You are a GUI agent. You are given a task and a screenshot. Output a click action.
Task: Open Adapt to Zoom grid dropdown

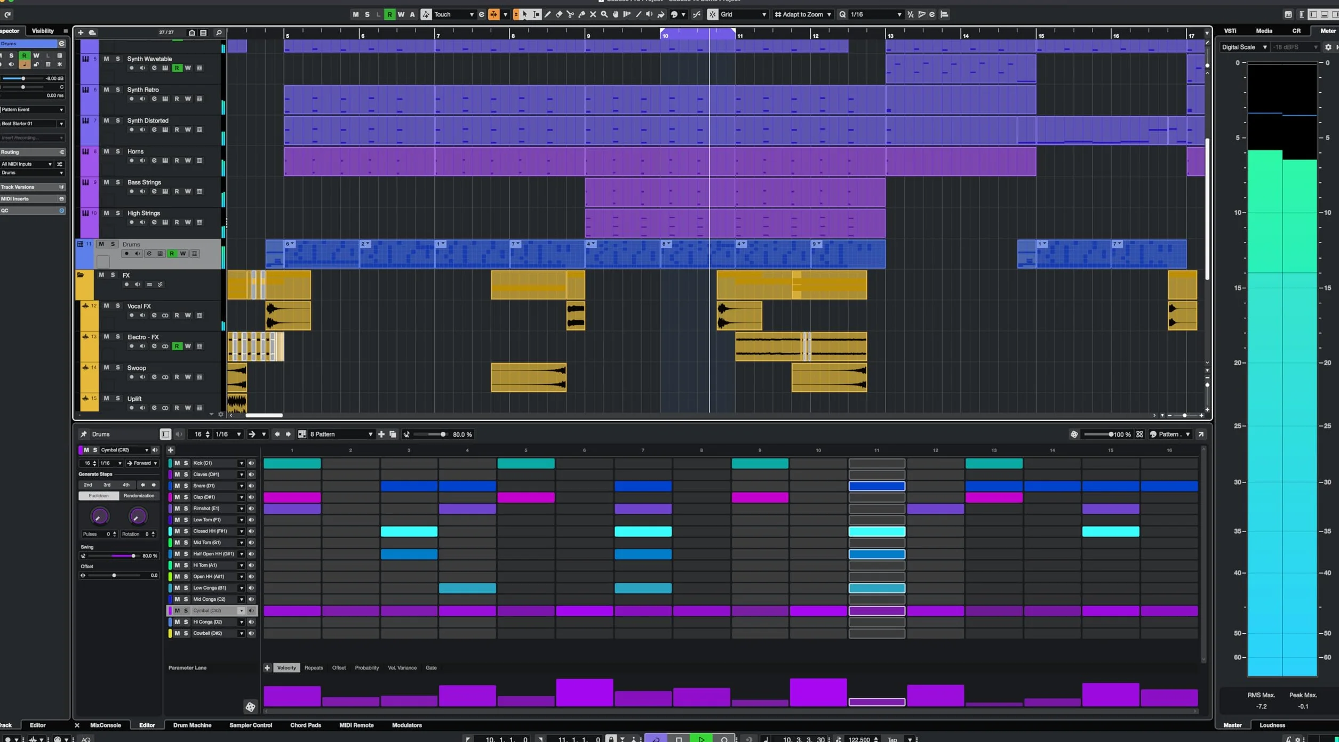point(803,14)
